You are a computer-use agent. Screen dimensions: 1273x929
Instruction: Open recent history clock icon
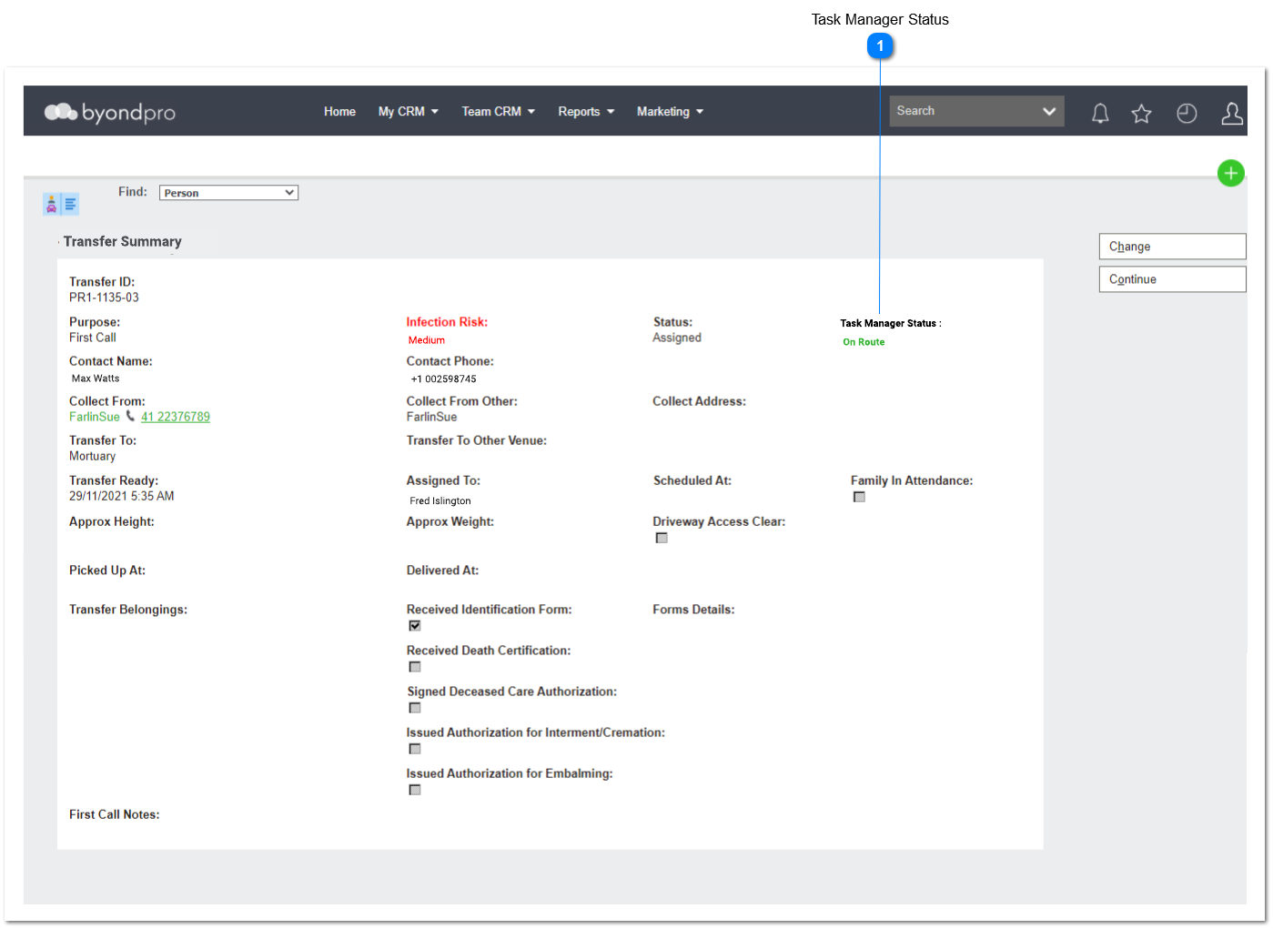coord(1187,113)
